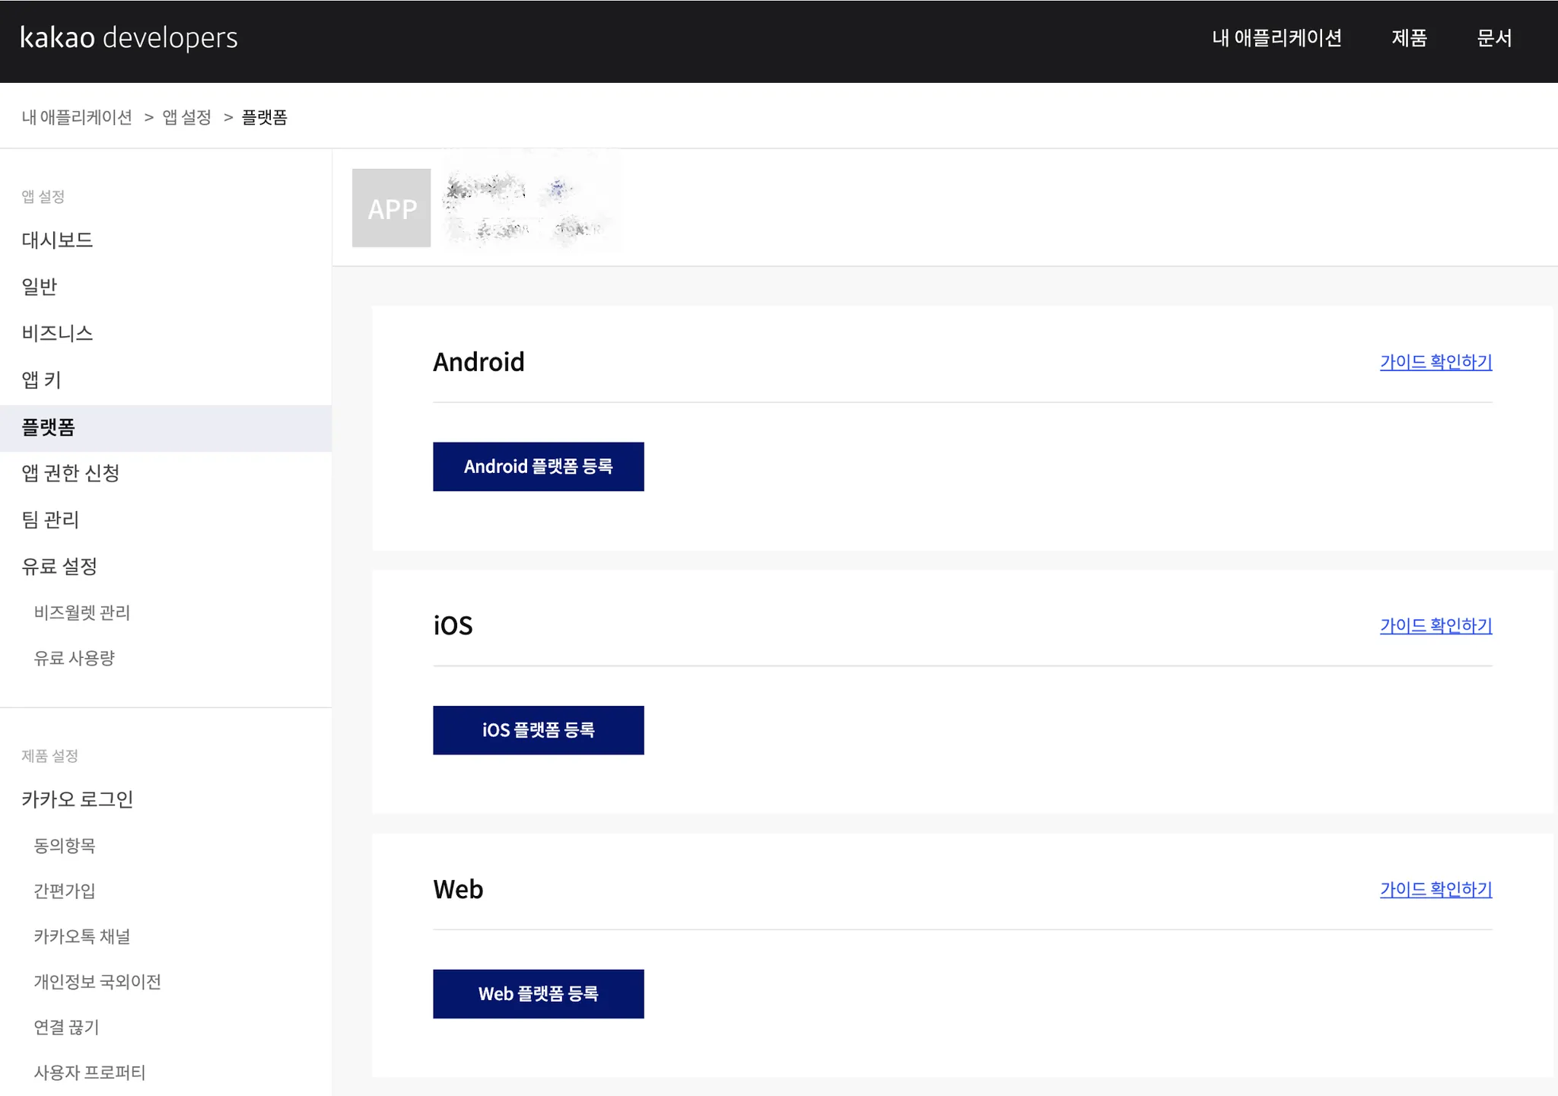
Task: Open iOS 가이드 확인하기 link
Action: coord(1436,626)
